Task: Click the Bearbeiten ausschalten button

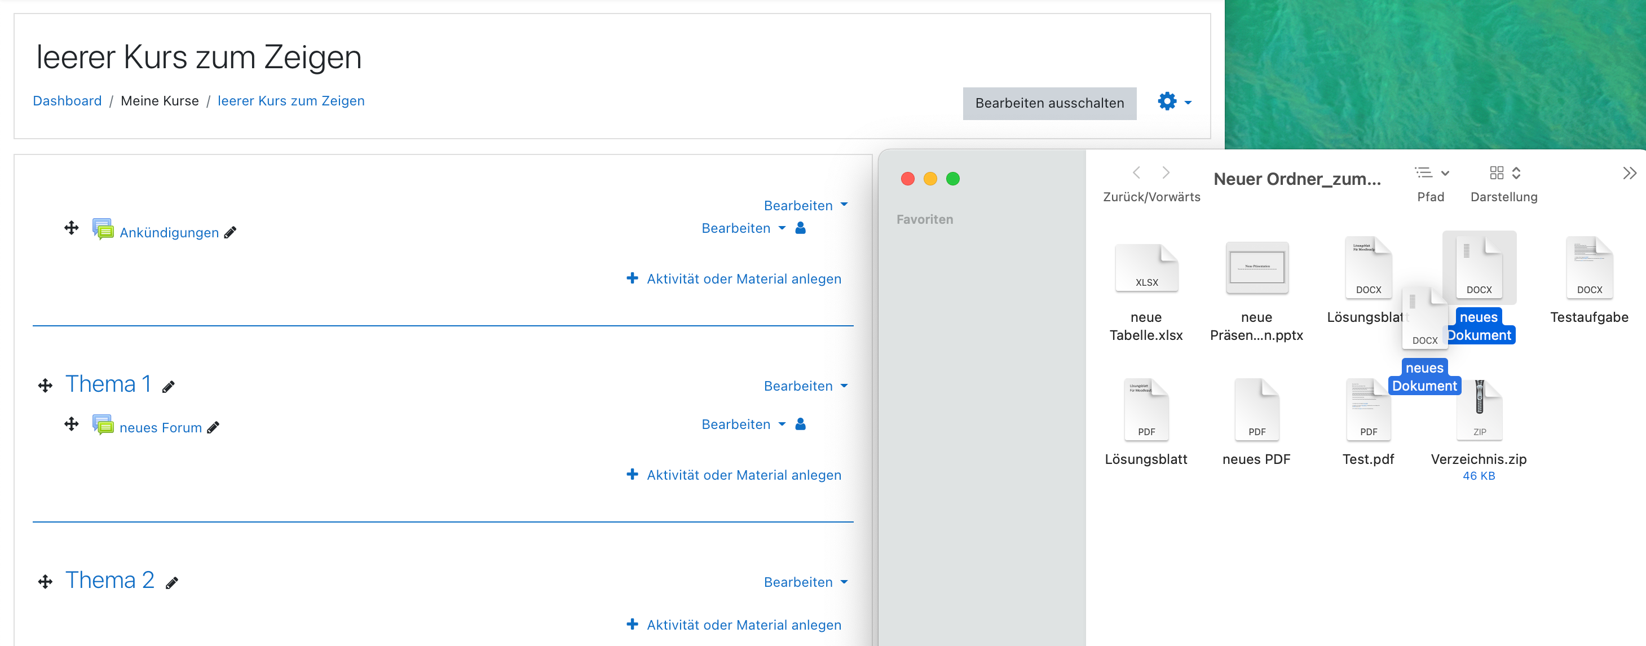Action: (x=1049, y=103)
